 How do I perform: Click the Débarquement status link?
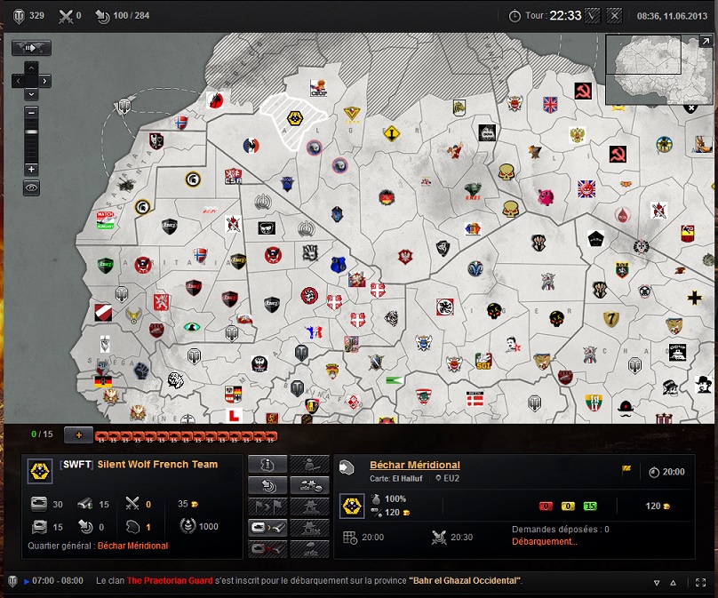(545, 542)
